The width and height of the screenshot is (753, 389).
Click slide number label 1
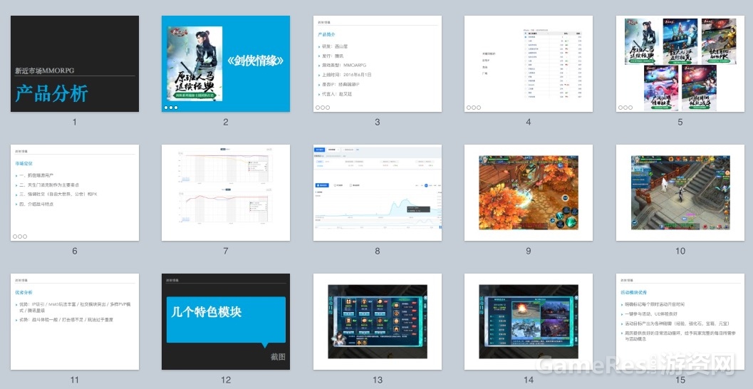pyautogui.click(x=74, y=122)
